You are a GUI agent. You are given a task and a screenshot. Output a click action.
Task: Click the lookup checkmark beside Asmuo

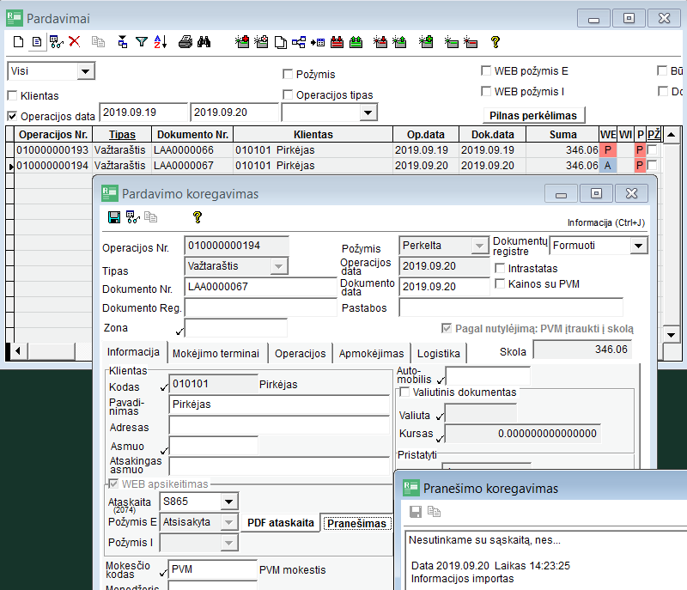(x=164, y=450)
